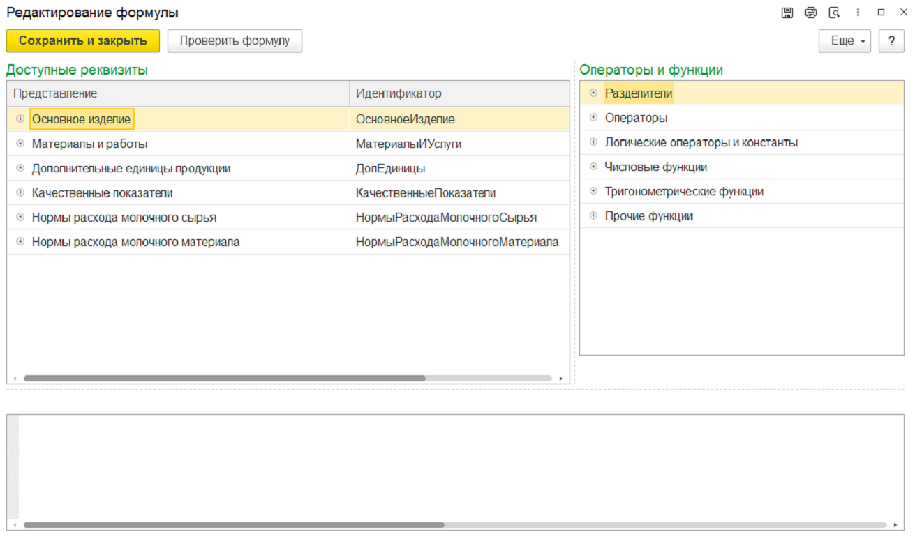Select Материалы и работы row label
Screen dimensions: 915x539
click(x=90, y=144)
